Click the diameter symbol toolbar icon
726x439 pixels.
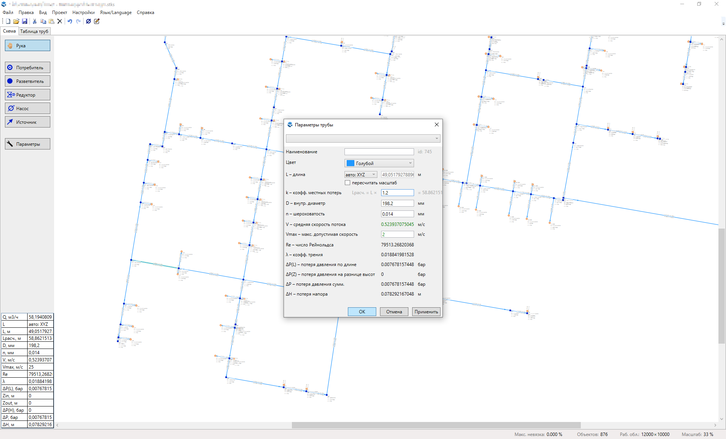[88, 21]
